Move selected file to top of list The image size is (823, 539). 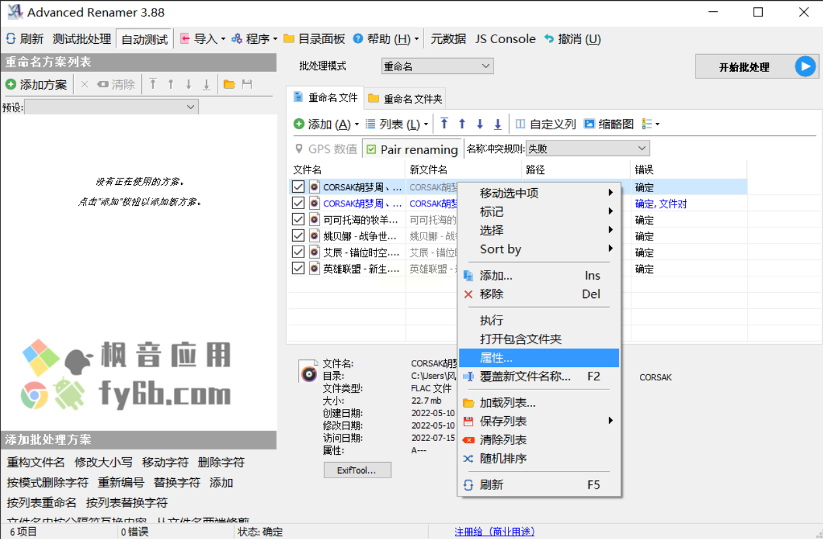[x=445, y=124]
